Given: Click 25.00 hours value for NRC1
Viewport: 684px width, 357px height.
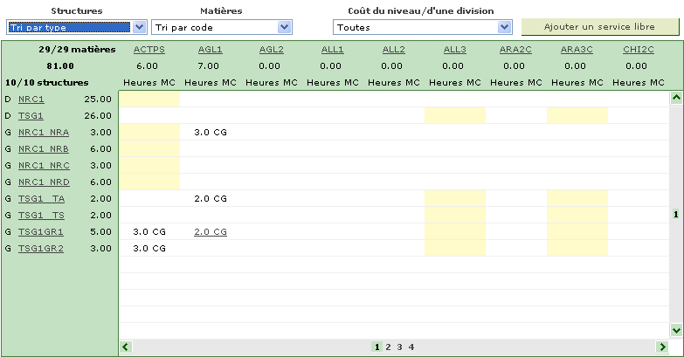Looking at the screenshot, I should coord(98,99).
